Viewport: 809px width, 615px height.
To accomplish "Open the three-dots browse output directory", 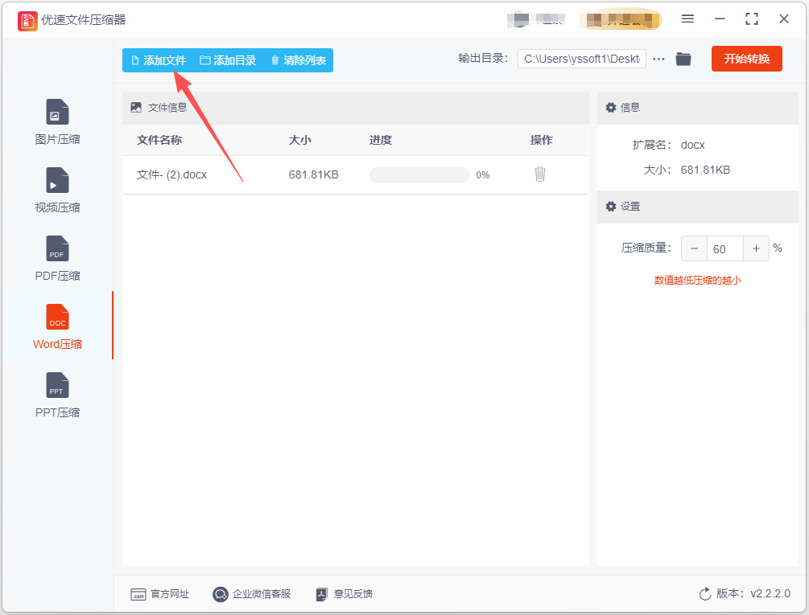I will tap(658, 59).
